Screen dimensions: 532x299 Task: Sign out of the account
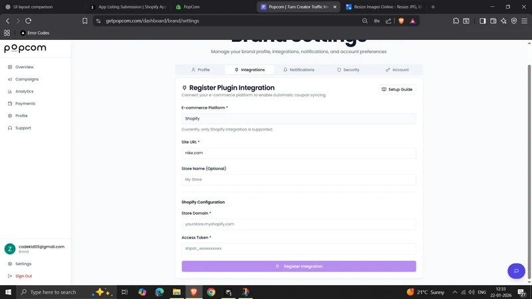[20, 276]
